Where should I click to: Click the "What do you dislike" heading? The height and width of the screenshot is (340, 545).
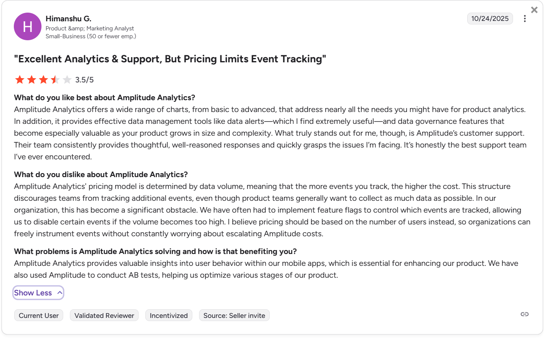(x=101, y=174)
